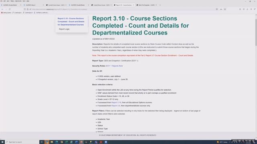Open the Bookmarks menu

(18, 1)
